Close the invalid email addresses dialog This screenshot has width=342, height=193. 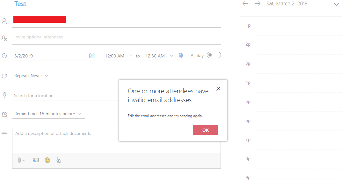pyautogui.click(x=218, y=89)
